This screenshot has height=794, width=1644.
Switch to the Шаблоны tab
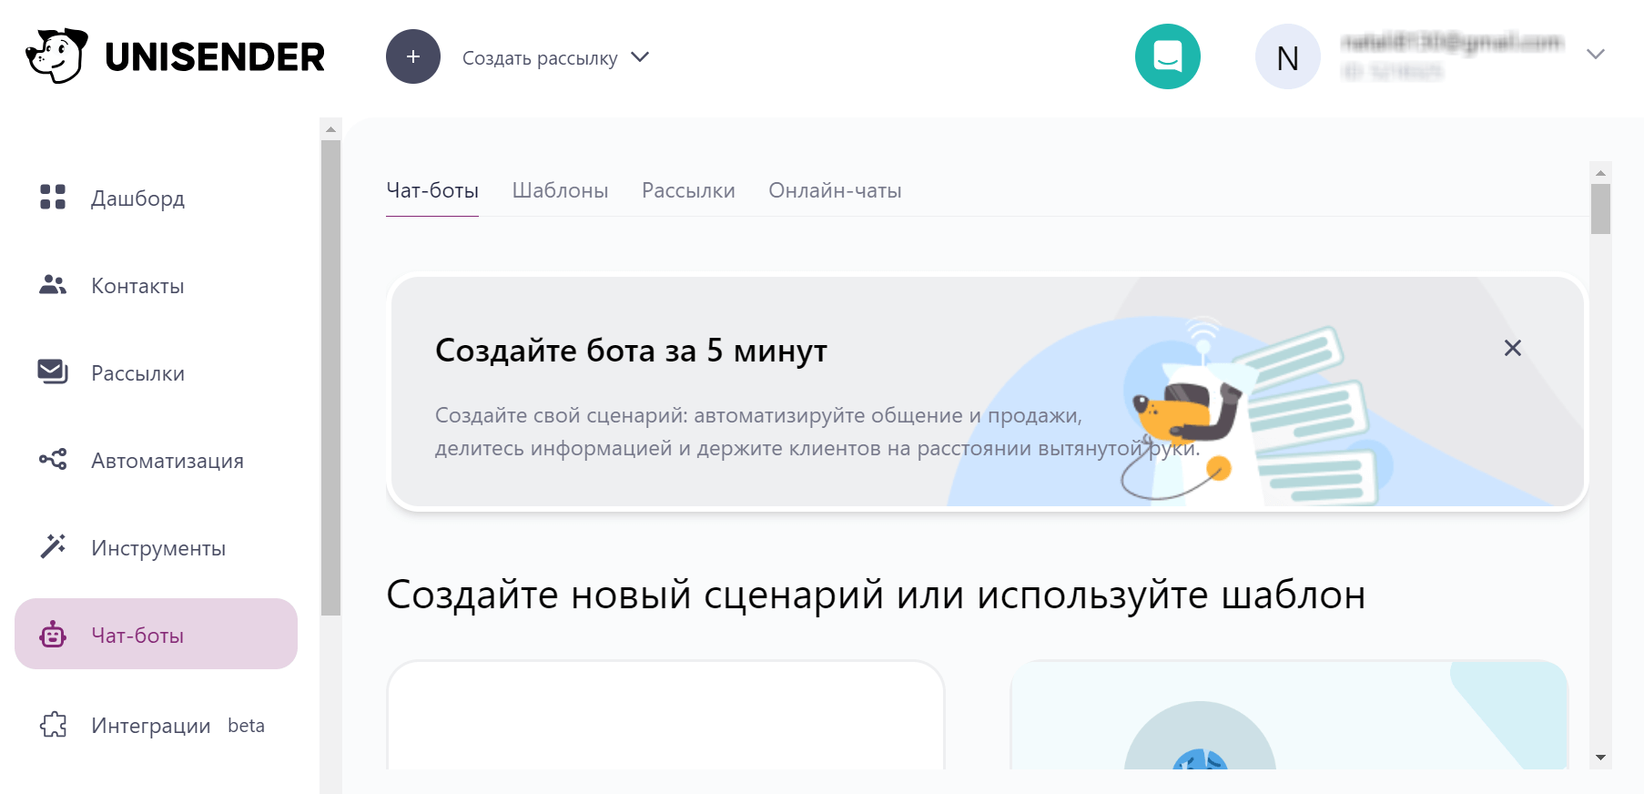(560, 191)
